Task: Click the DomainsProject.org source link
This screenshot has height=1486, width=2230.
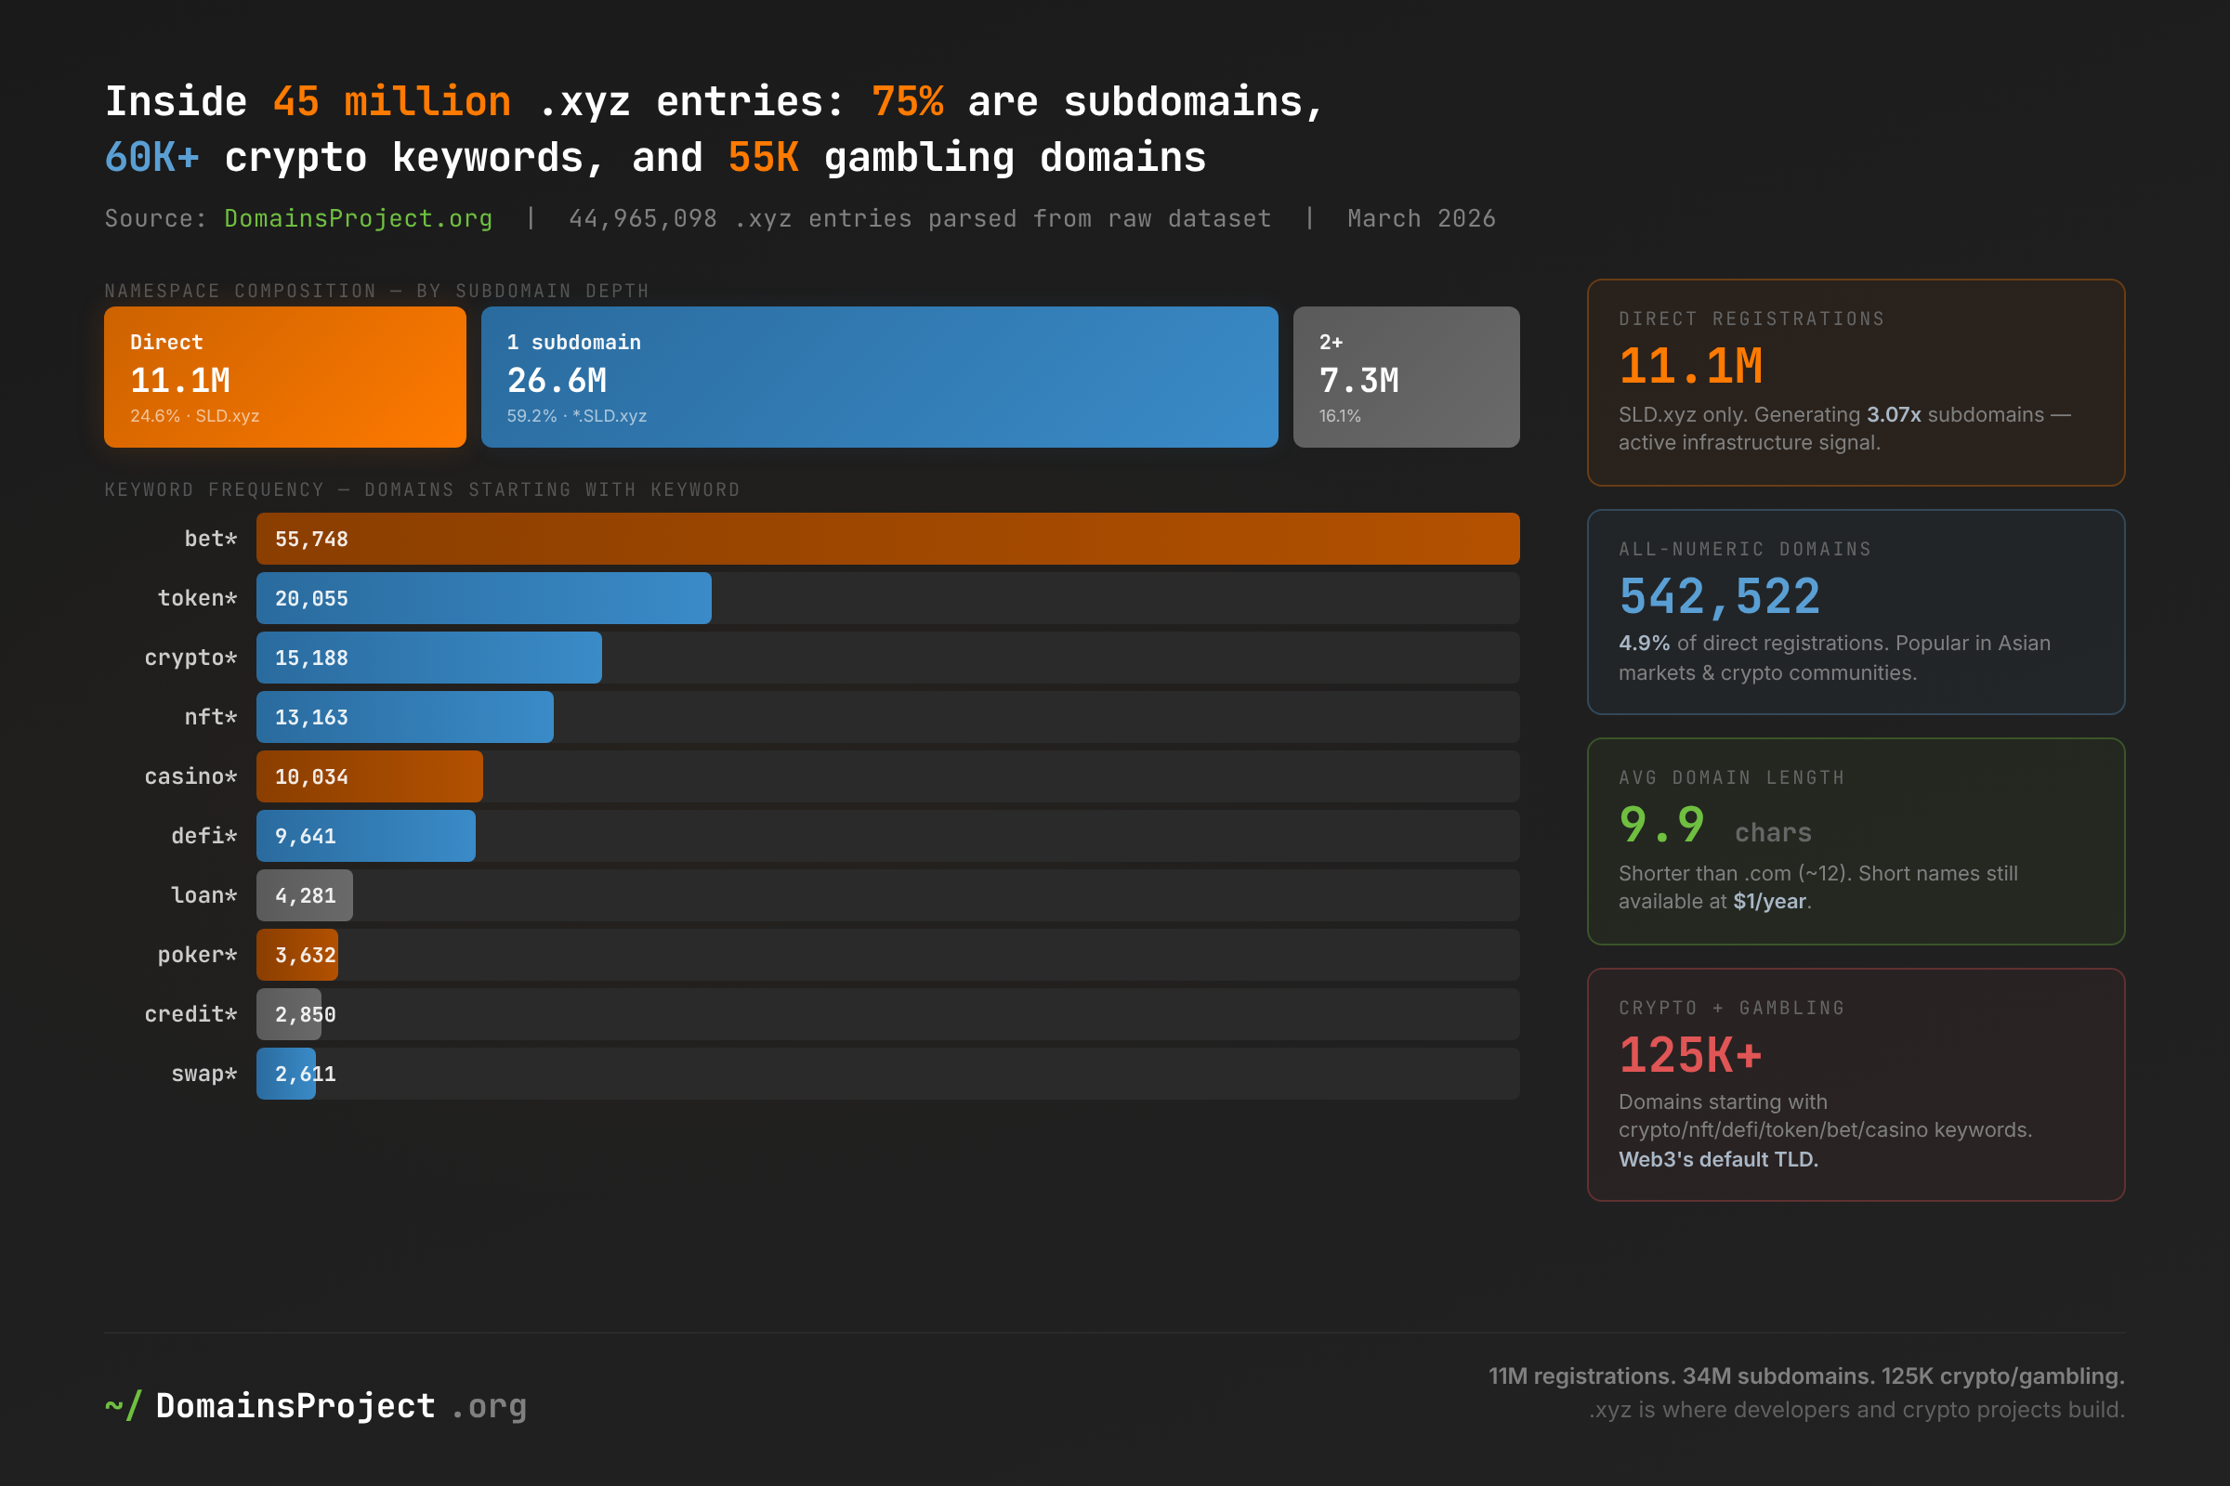Action: [359, 219]
